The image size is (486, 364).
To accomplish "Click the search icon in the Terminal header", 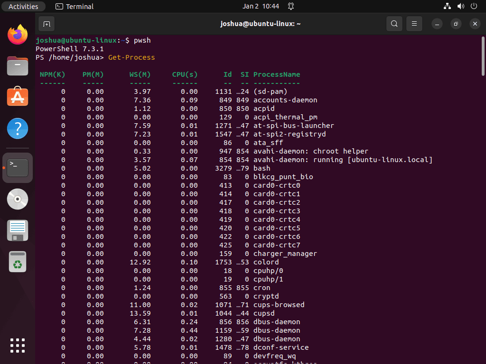I will [x=394, y=23].
